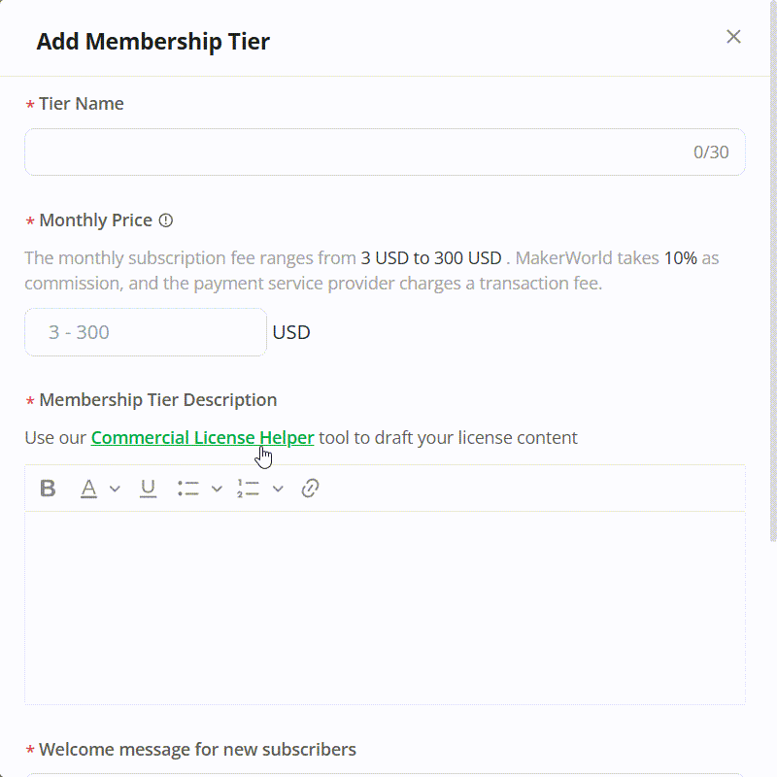Toggle underline formatting in editor toolbar
Viewport: 777px width, 777px height.
(x=148, y=489)
